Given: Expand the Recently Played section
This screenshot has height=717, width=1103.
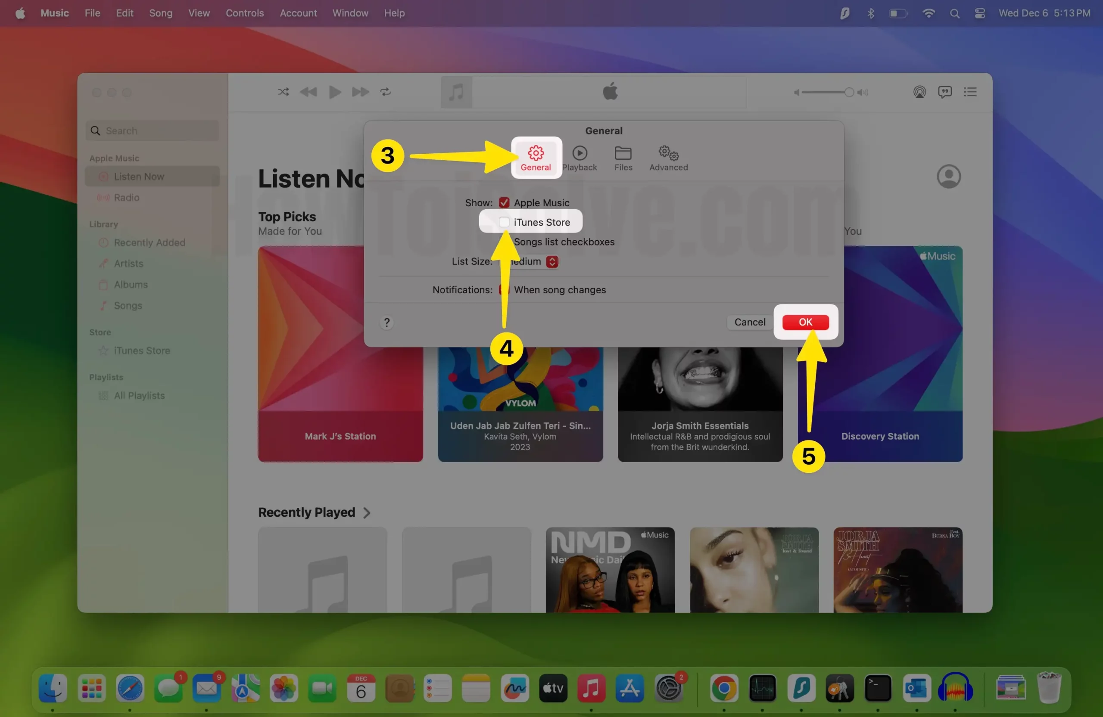Looking at the screenshot, I should coord(366,512).
